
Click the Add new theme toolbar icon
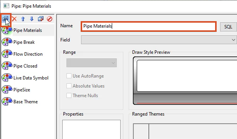(5, 19)
